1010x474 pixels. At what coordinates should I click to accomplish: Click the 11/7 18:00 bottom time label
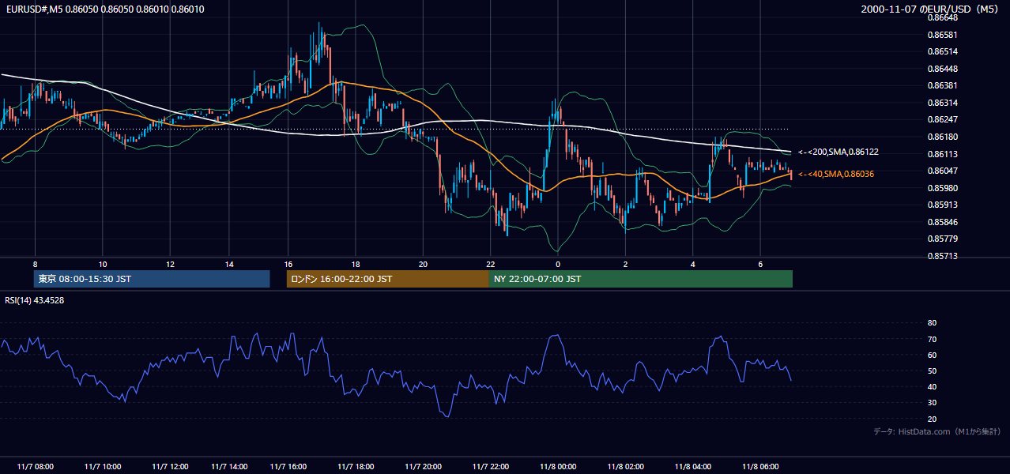coord(356,467)
